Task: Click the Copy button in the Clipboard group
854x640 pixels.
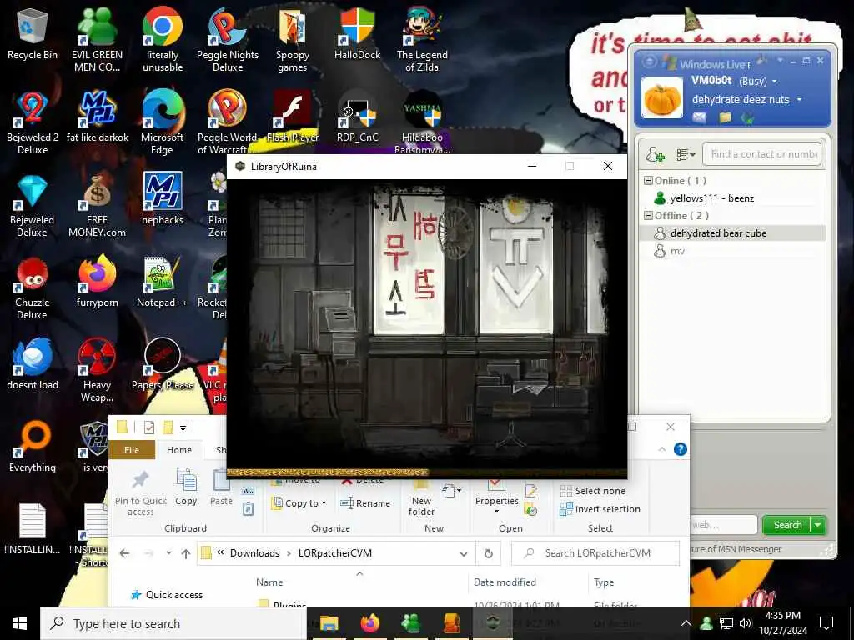Action: tap(186, 487)
